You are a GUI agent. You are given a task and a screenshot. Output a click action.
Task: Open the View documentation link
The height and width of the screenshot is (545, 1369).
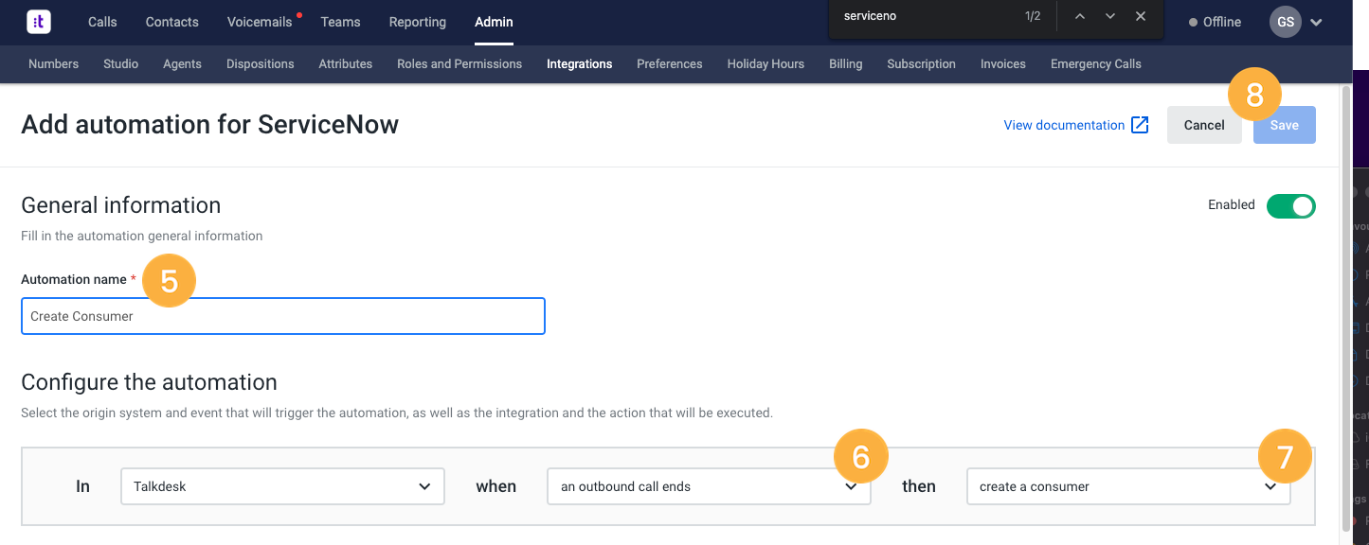point(1064,124)
